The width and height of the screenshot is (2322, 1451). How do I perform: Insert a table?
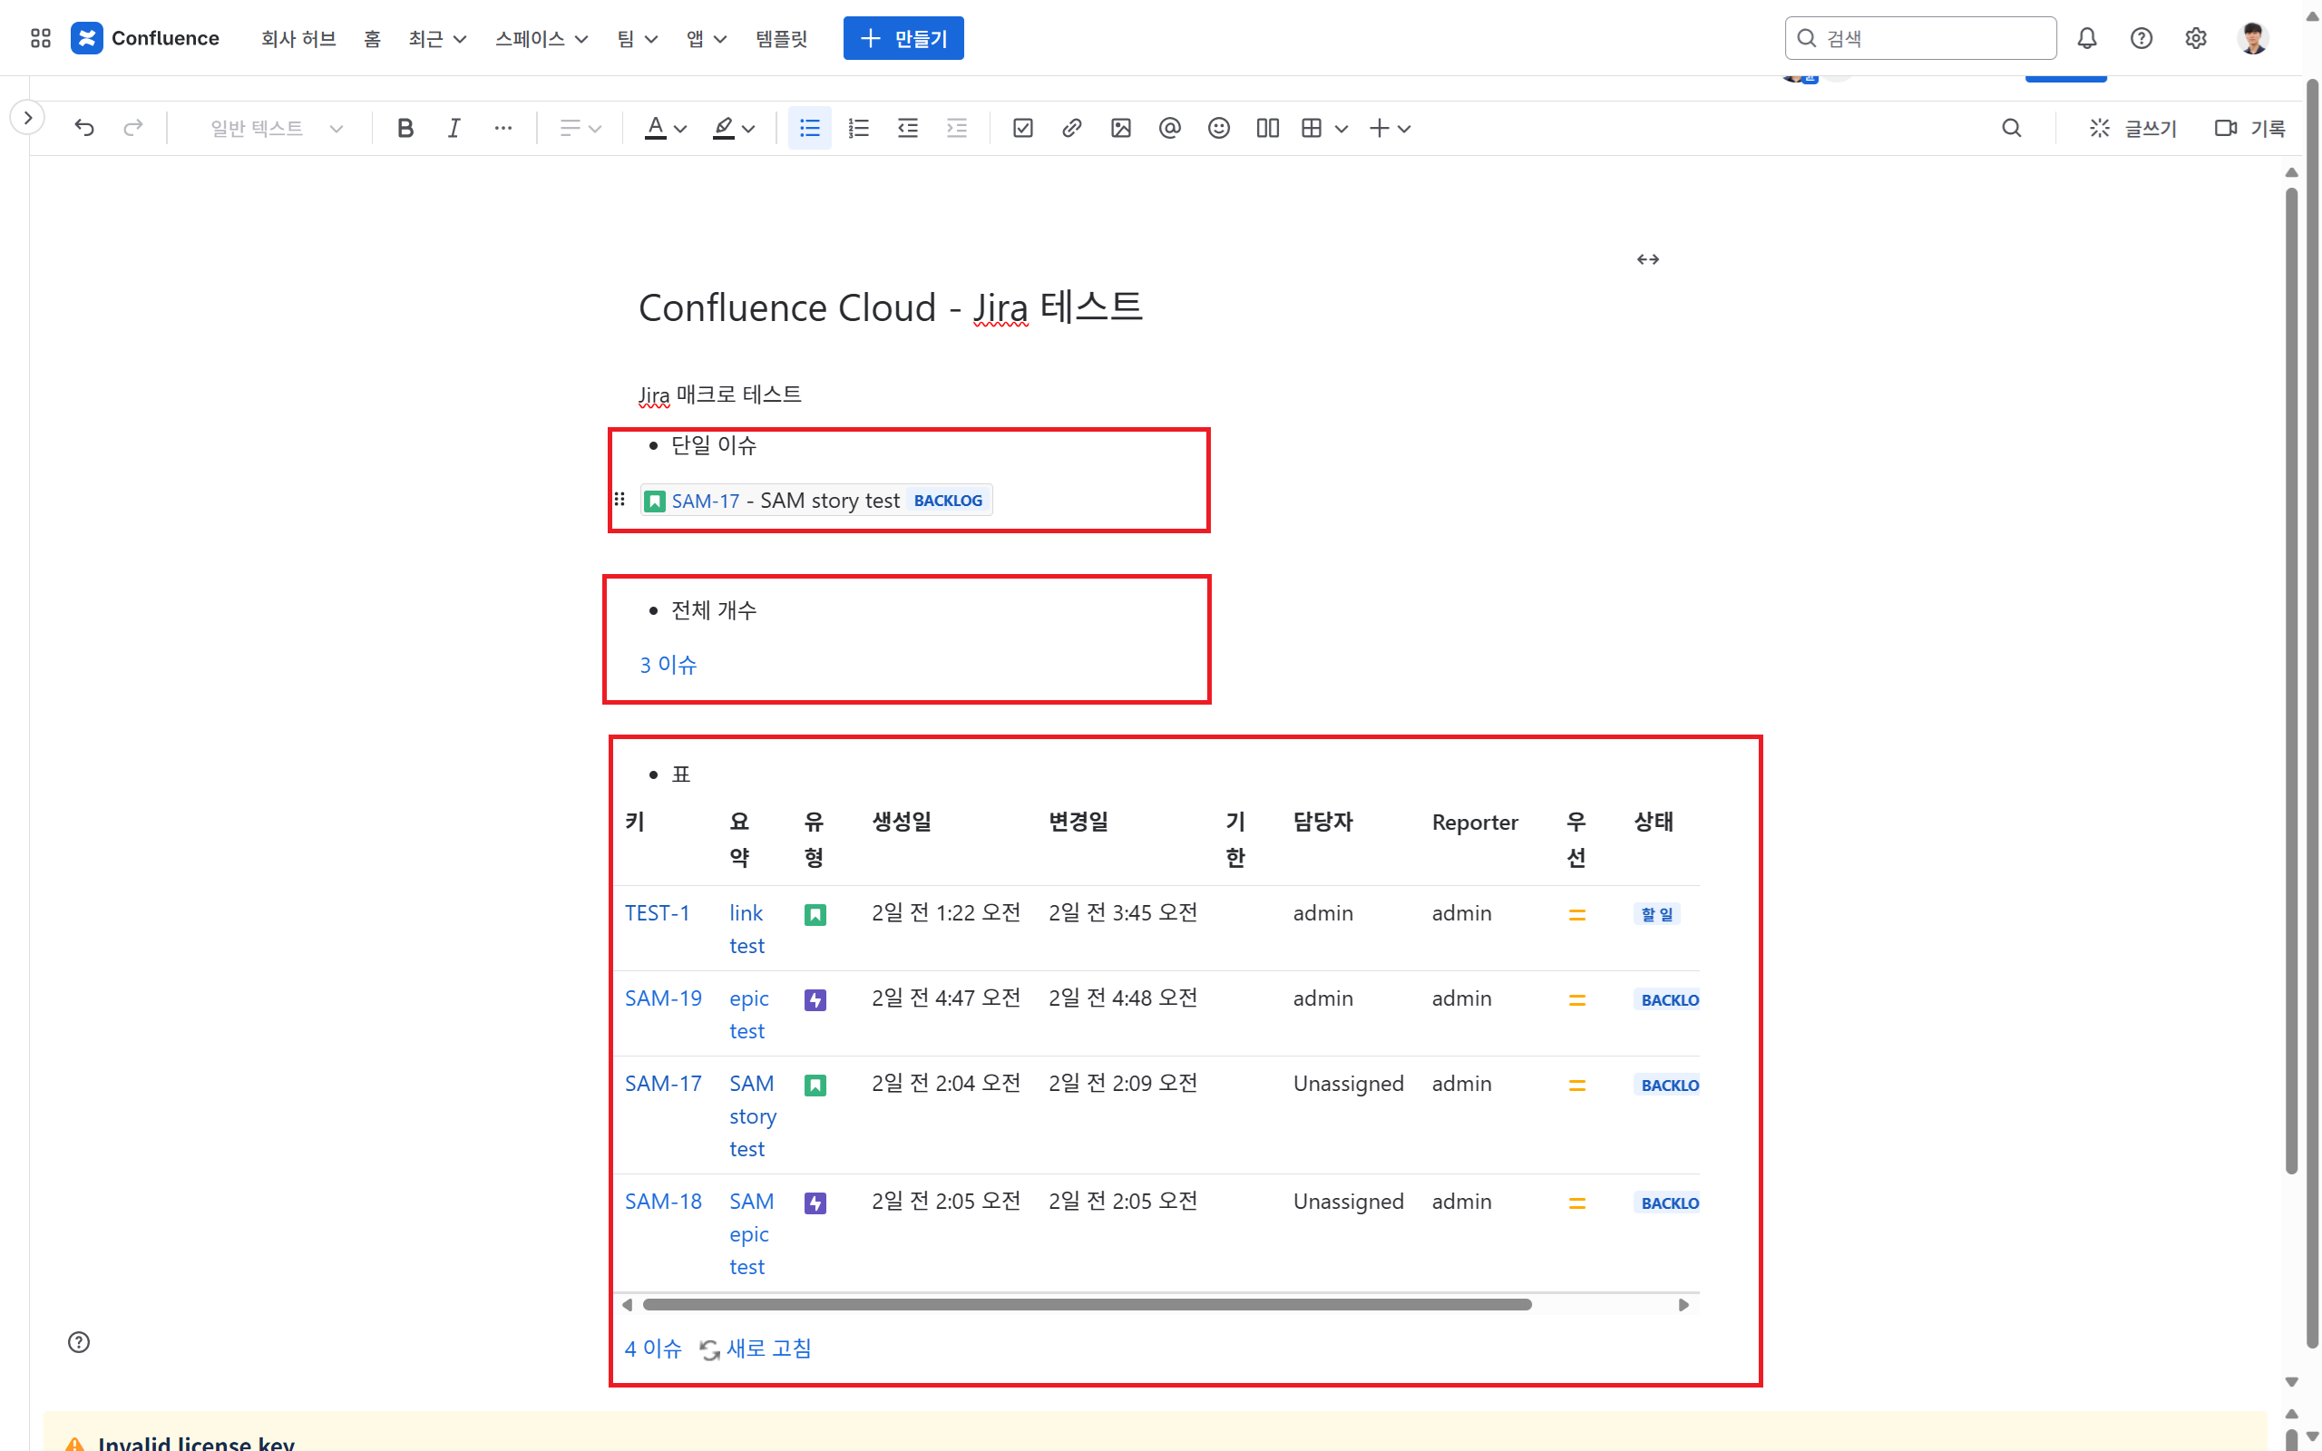pyautogui.click(x=1312, y=128)
